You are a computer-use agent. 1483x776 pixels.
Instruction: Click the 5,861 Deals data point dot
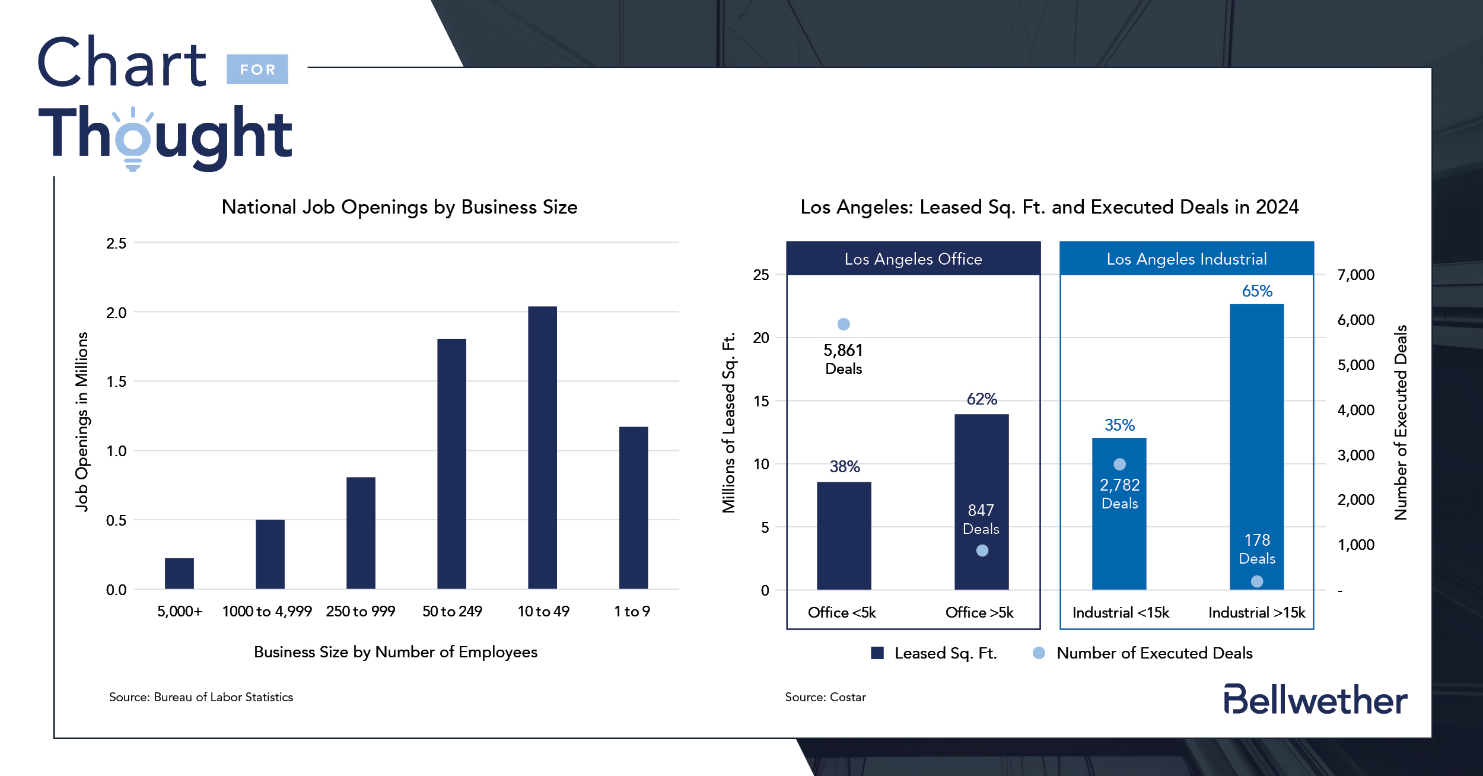point(844,324)
